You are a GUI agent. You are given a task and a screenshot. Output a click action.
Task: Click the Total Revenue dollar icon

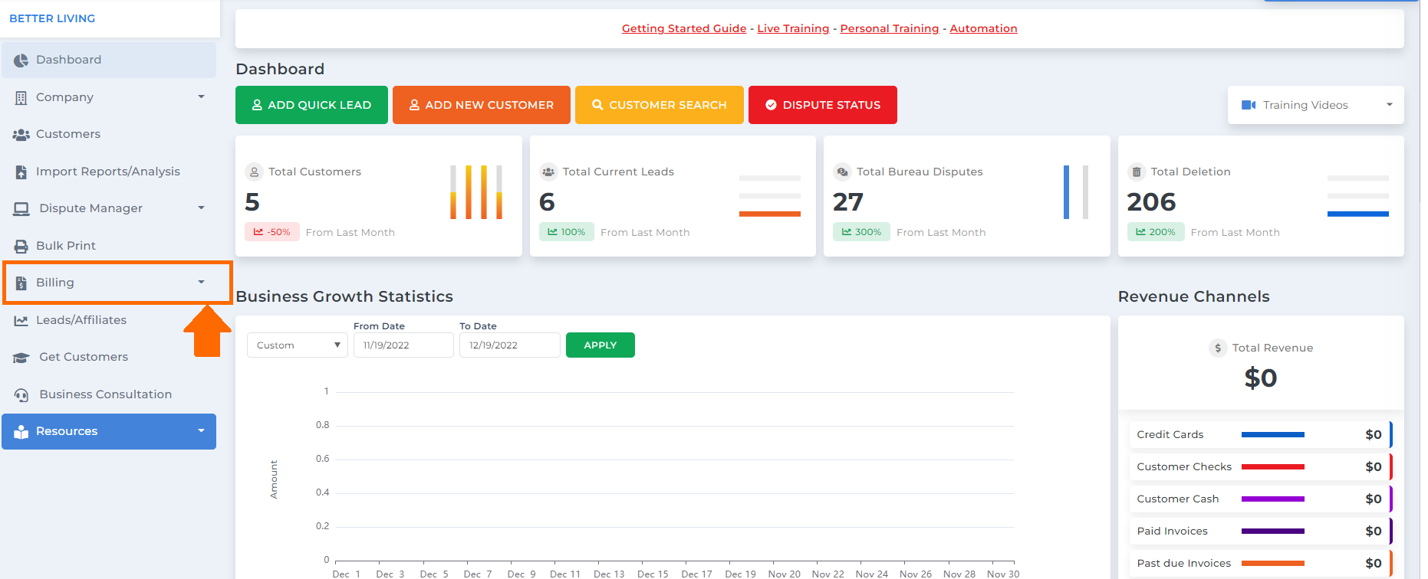coord(1218,348)
